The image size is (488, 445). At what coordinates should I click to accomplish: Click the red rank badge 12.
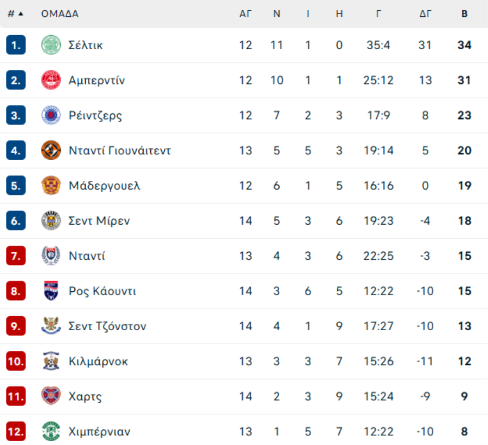pos(16,431)
